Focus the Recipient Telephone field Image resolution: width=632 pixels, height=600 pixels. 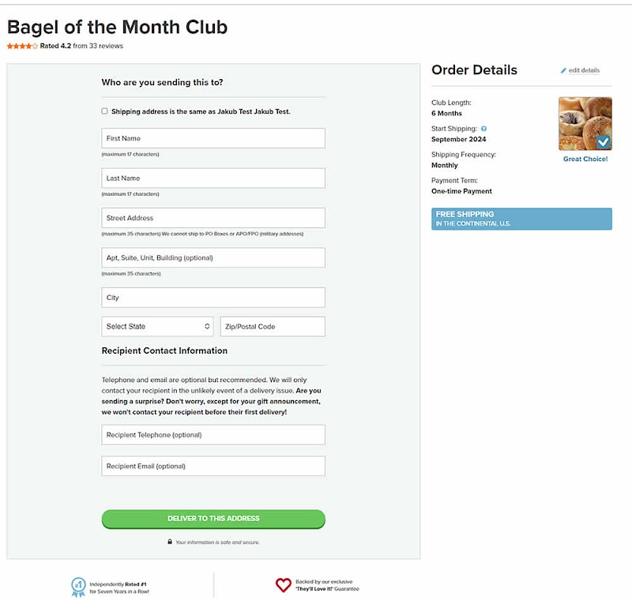click(x=213, y=435)
